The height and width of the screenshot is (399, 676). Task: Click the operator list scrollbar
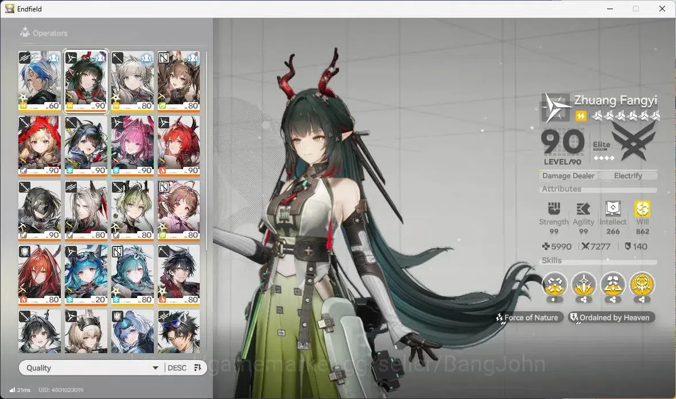click(x=207, y=151)
